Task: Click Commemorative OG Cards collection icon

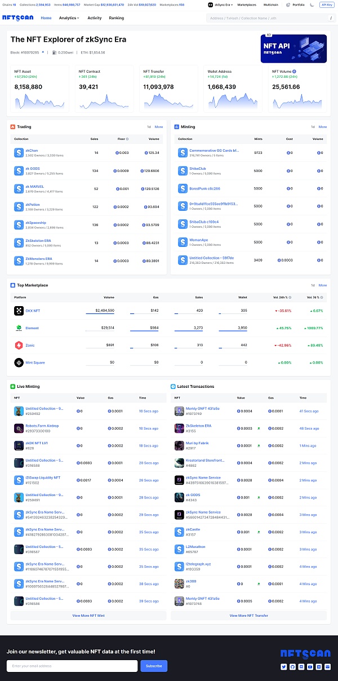Action: (182, 152)
